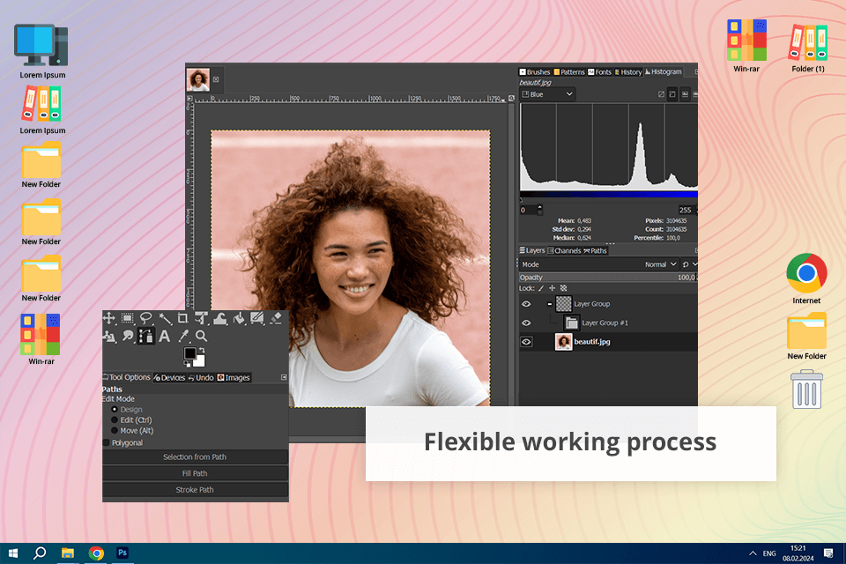Select the Zoom magnifier tool
The width and height of the screenshot is (846, 564).
[x=202, y=337]
